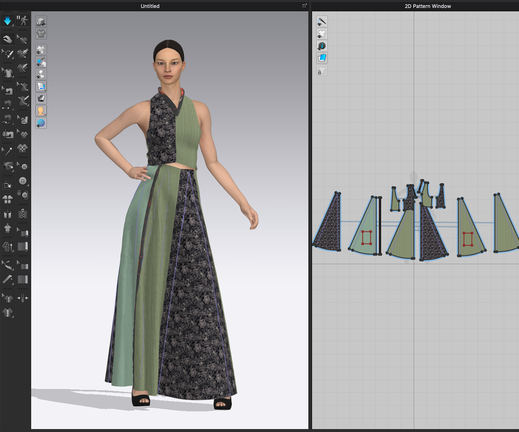The width and height of the screenshot is (519, 432).
Task: Expand the orange avatar skin display options
Action: [41, 111]
